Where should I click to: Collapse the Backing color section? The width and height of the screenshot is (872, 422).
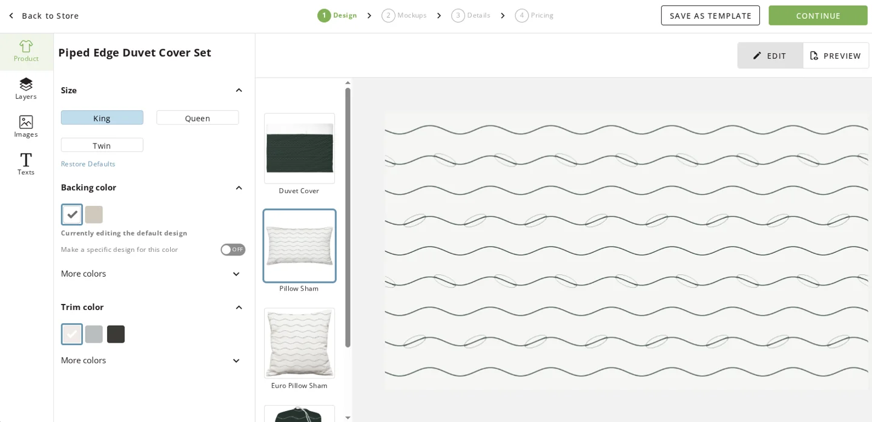click(x=239, y=188)
